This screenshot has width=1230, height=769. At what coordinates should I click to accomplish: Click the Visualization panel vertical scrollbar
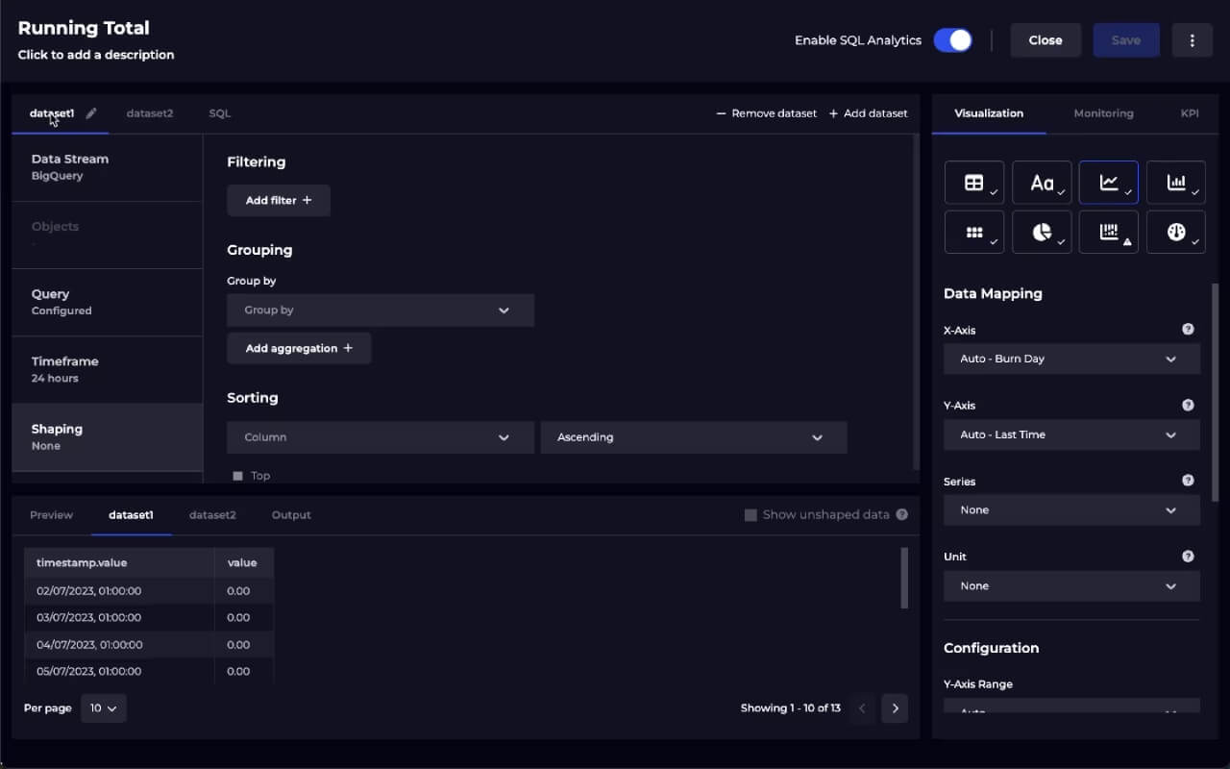[x=1215, y=392]
